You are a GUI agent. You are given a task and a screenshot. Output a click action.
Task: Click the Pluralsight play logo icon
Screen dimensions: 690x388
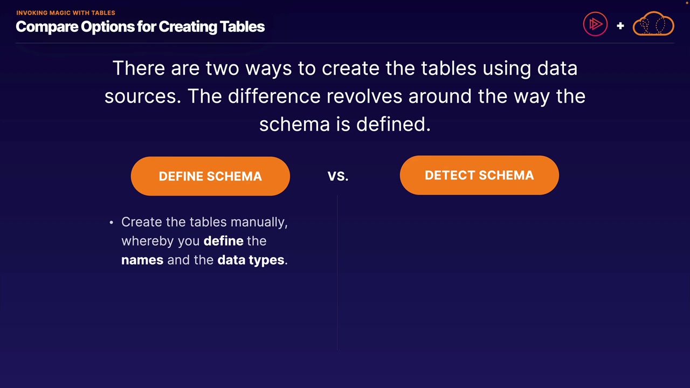tap(595, 25)
